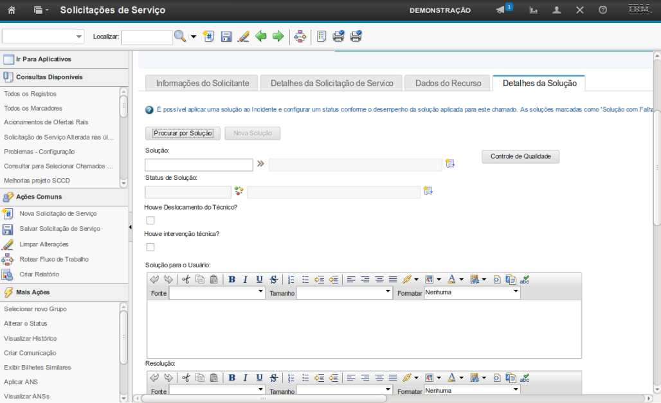Switch to the Dados do Recurso tab
This screenshot has height=403, width=661.
pos(448,83)
